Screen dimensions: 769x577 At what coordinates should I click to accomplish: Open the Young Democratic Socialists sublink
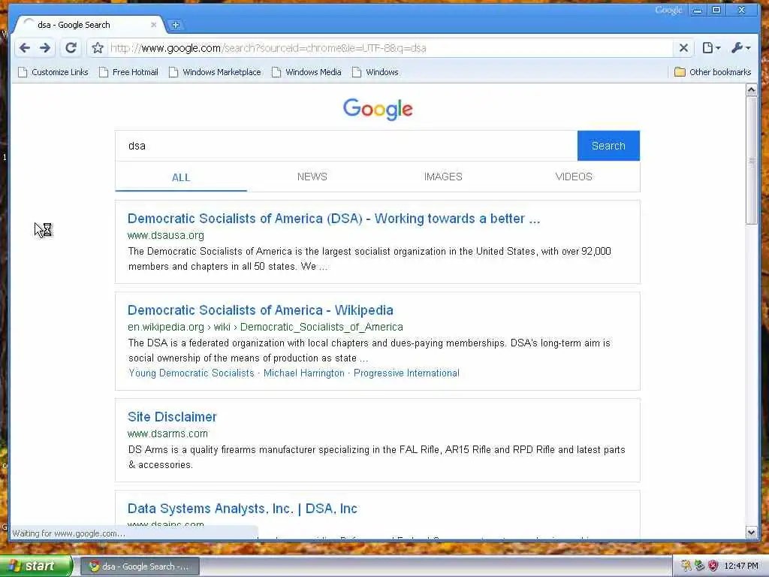191,373
